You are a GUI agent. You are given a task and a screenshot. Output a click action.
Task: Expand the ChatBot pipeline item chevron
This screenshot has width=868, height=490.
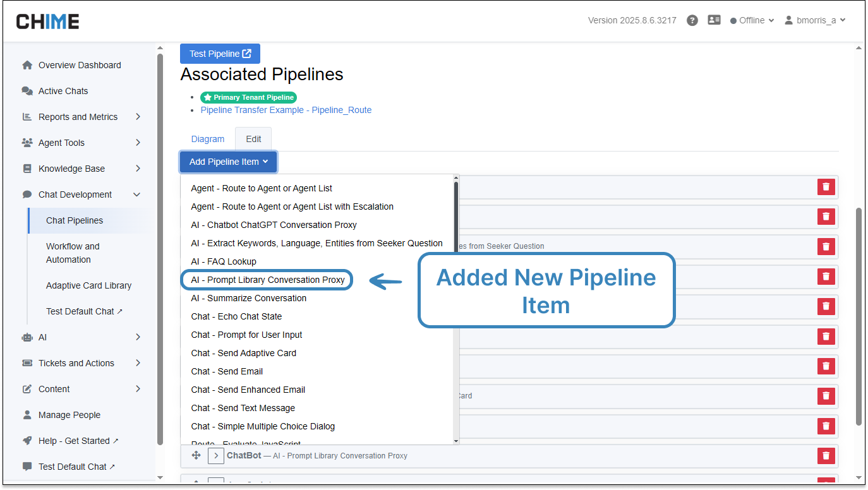tap(216, 455)
